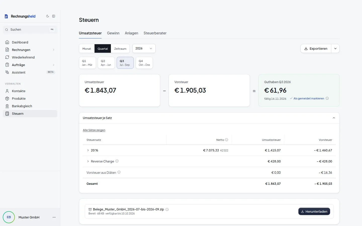This screenshot has height=226, width=362.
Task: Collapse Umsatzsteuer je Satz panel
Action: 334,118
